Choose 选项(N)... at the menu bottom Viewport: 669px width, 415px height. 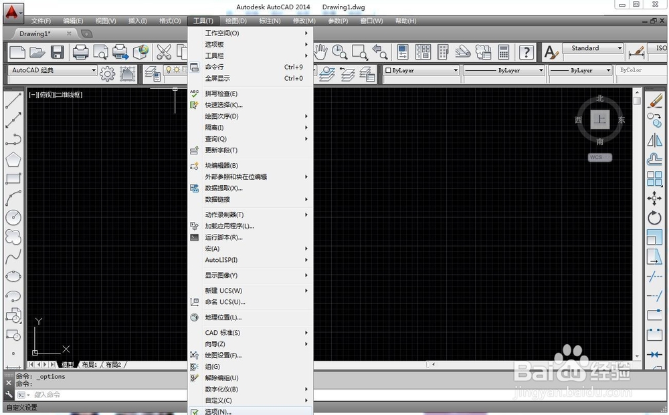(250, 411)
